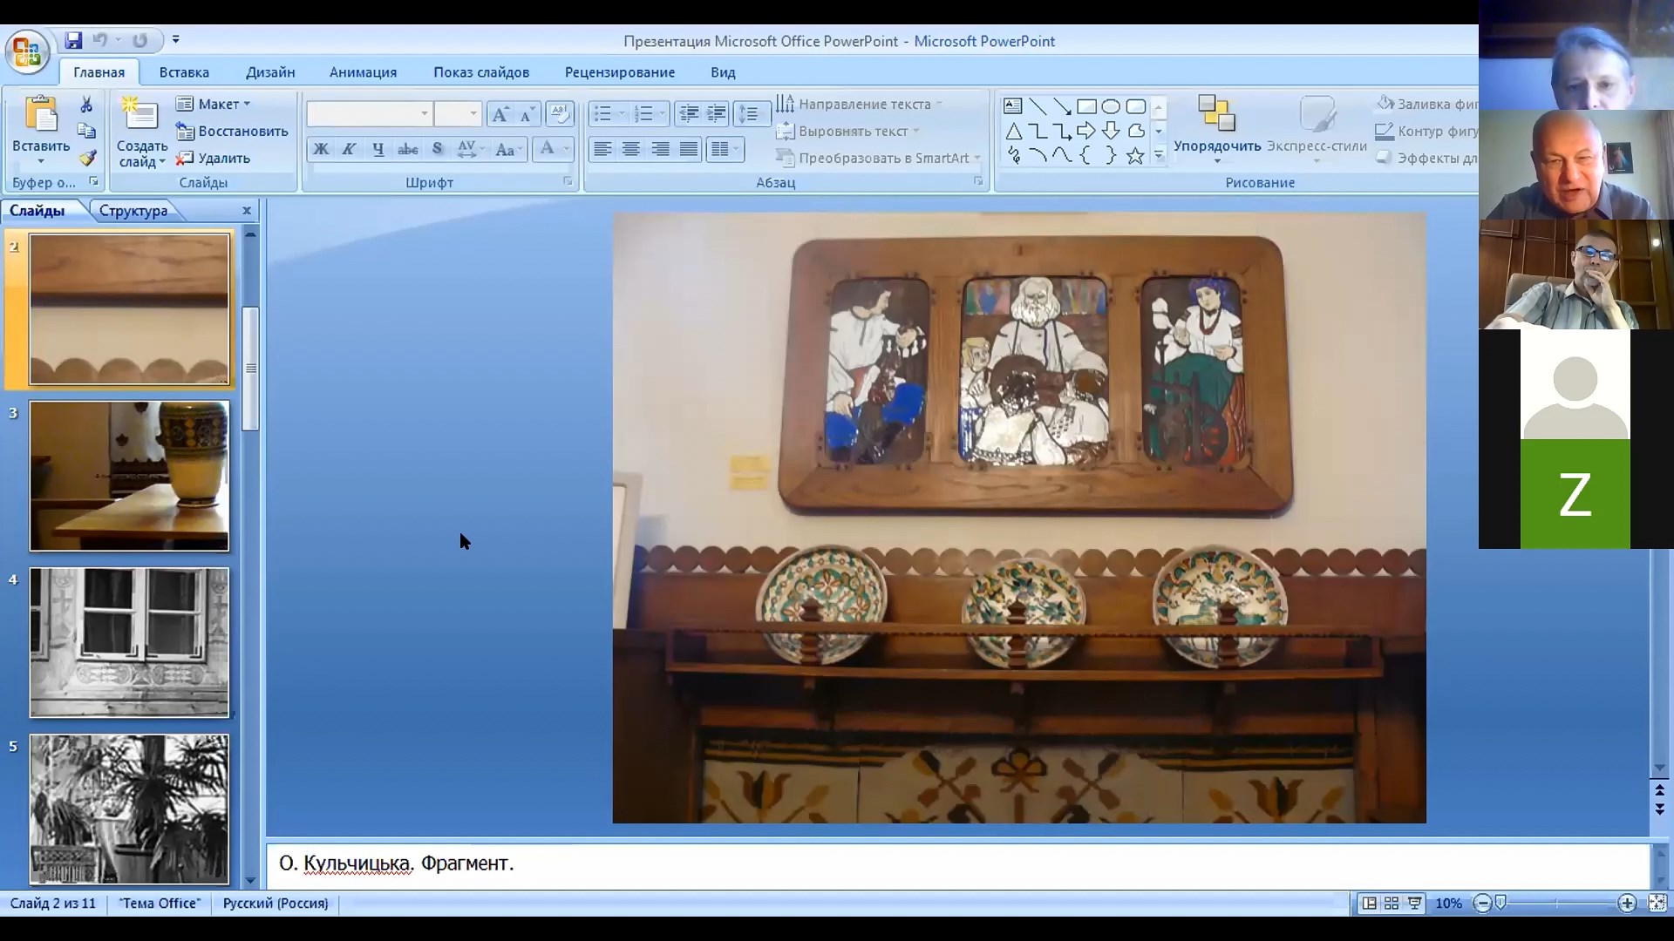This screenshot has height=941, width=1674.
Task: Save the presentation with floppy icon
Action: 73,40
